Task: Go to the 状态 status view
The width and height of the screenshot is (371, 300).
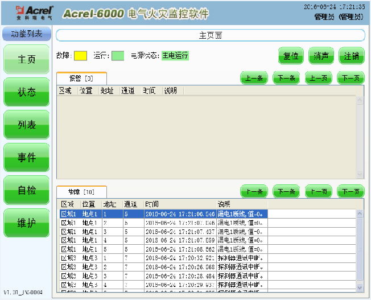Action: 27,92
